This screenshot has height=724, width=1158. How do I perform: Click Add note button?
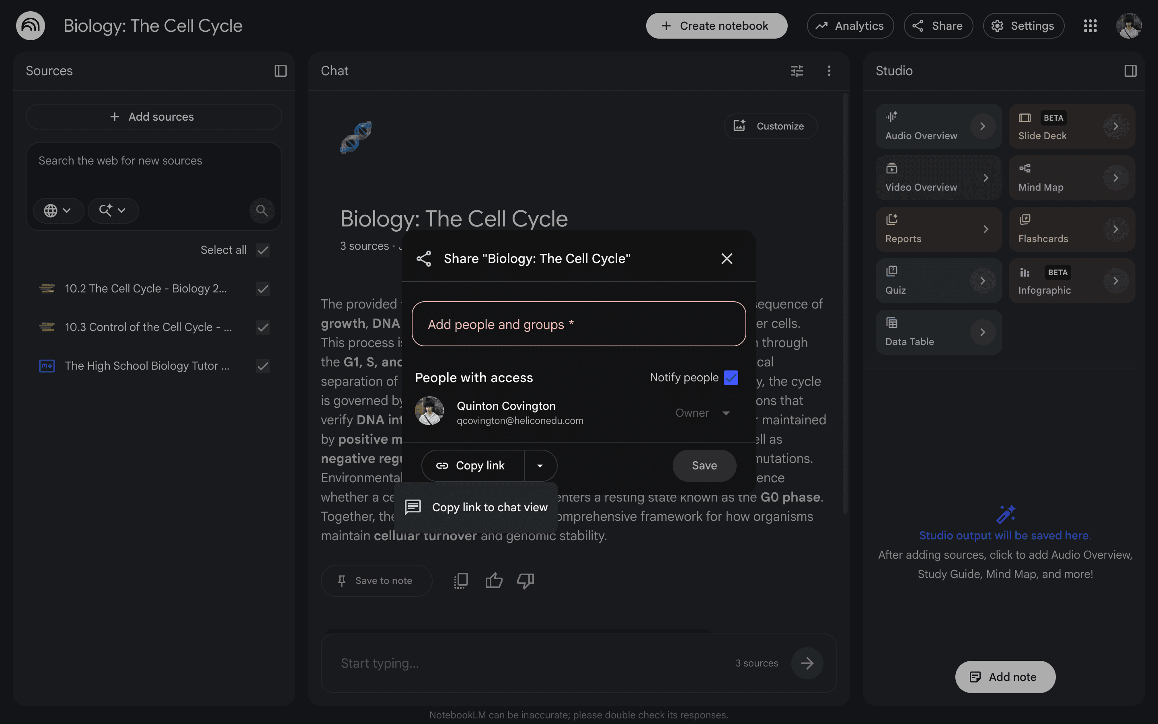(x=1005, y=677)
